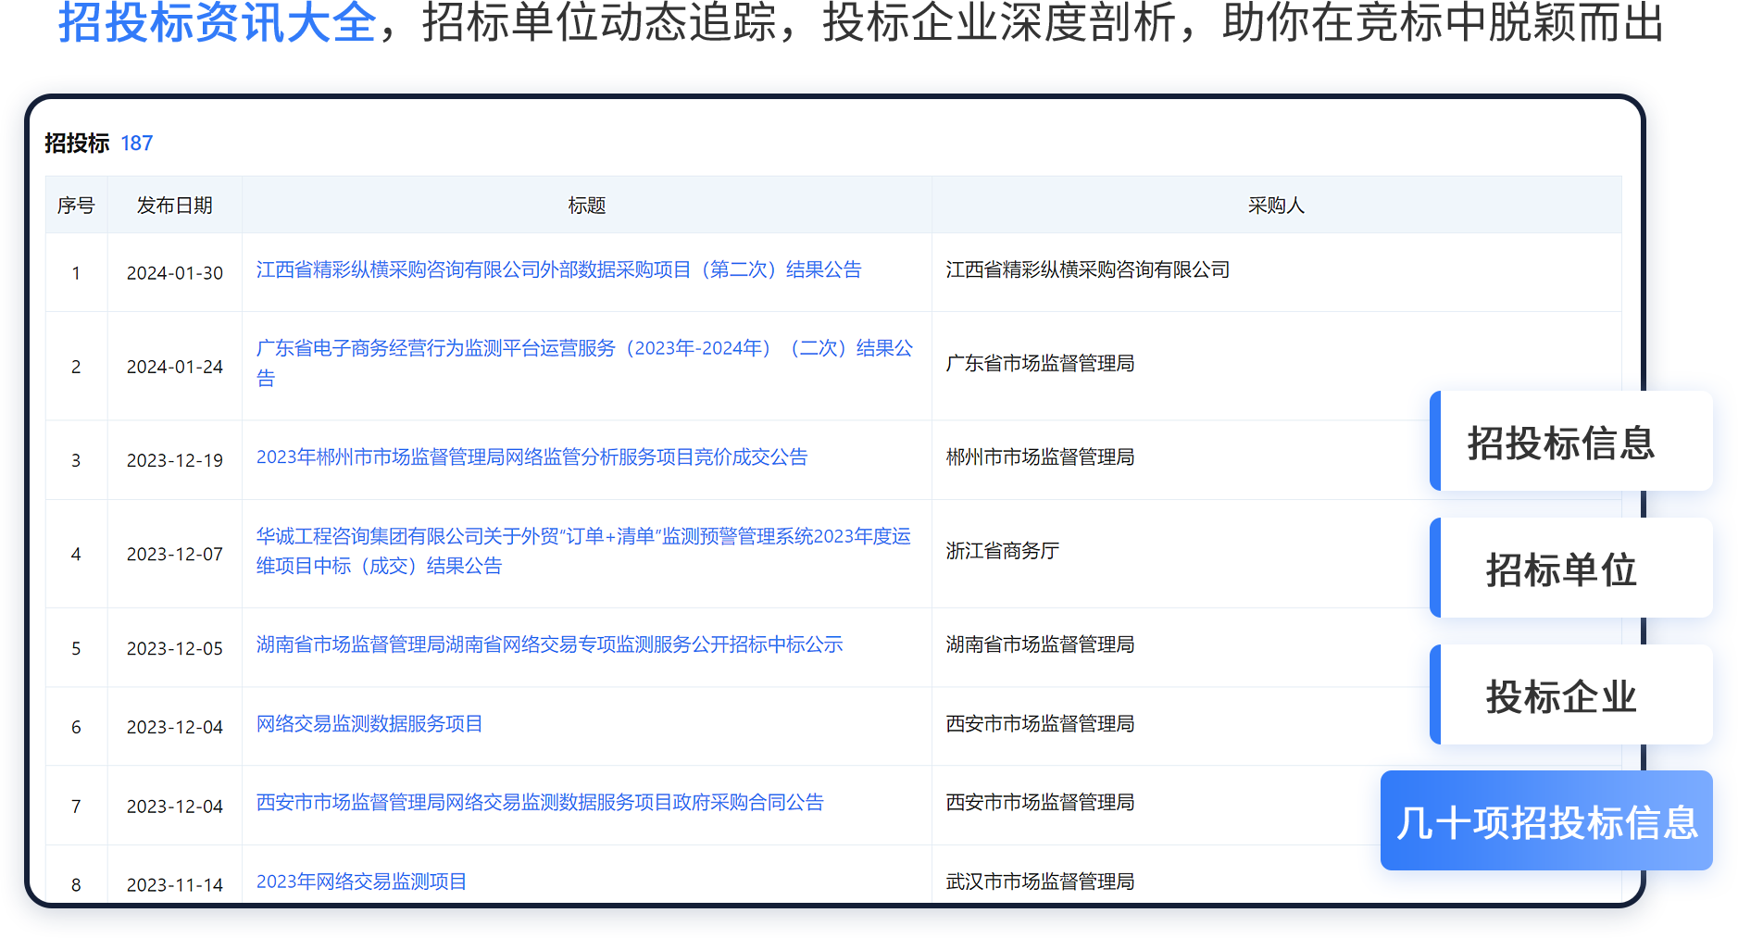Screen dimensions: 1738x938
Task: Open 2023年郴州市市场监督管理局 竞价成交公告 link
Action: tap(531, 456)
